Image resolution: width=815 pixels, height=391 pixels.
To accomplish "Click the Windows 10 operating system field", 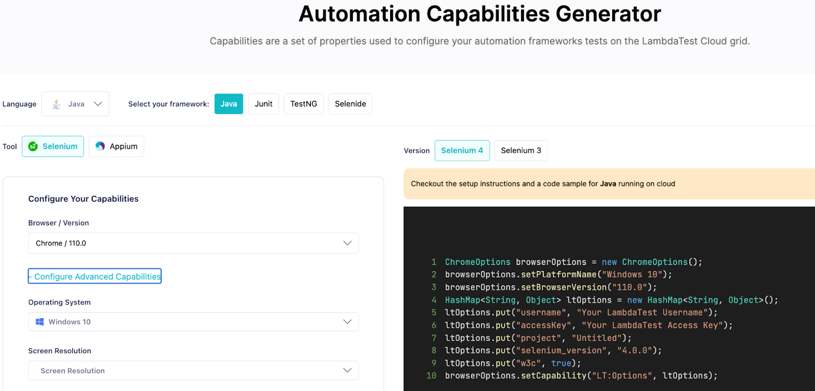I will pos(194,322).
